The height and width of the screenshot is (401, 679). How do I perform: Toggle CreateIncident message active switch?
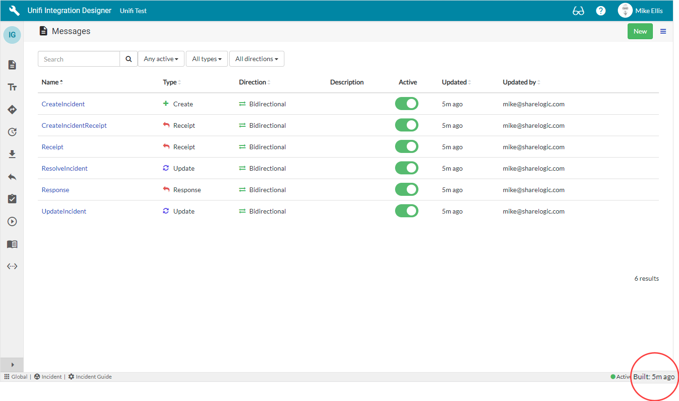[406, 104]
